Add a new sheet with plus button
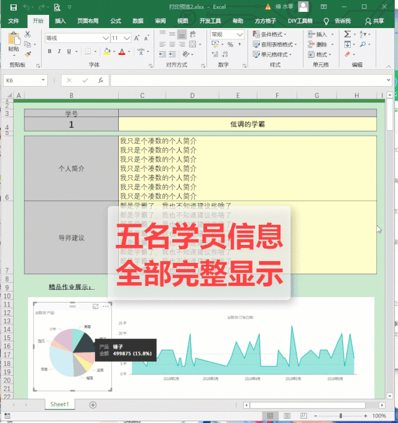Viewport: 398px width, 423px height. click(93, 405)
